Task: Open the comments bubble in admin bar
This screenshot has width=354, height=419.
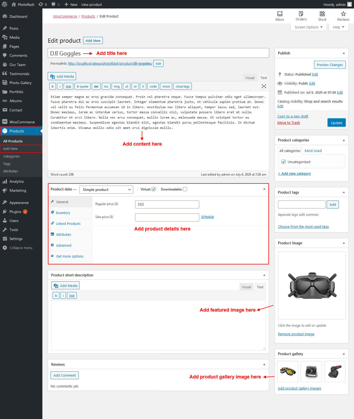Action: coord(55,4)
